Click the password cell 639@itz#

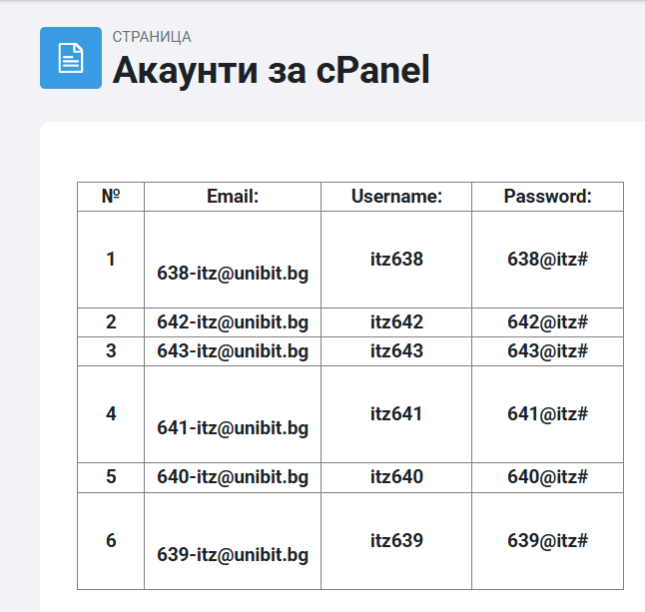[547, 541]
